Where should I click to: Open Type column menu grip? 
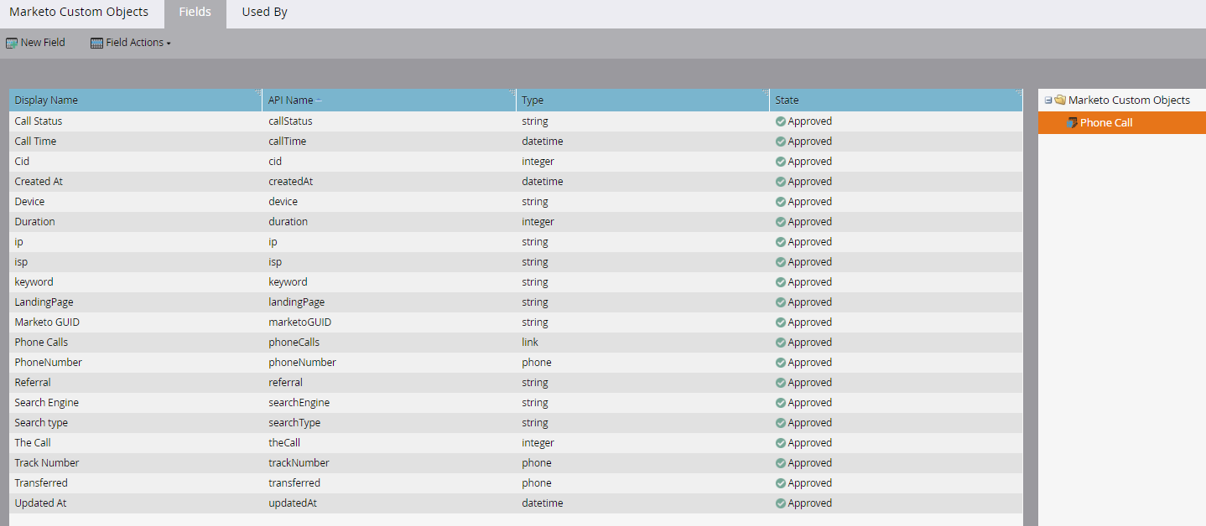pyautogui.click(x=765, y=92)
